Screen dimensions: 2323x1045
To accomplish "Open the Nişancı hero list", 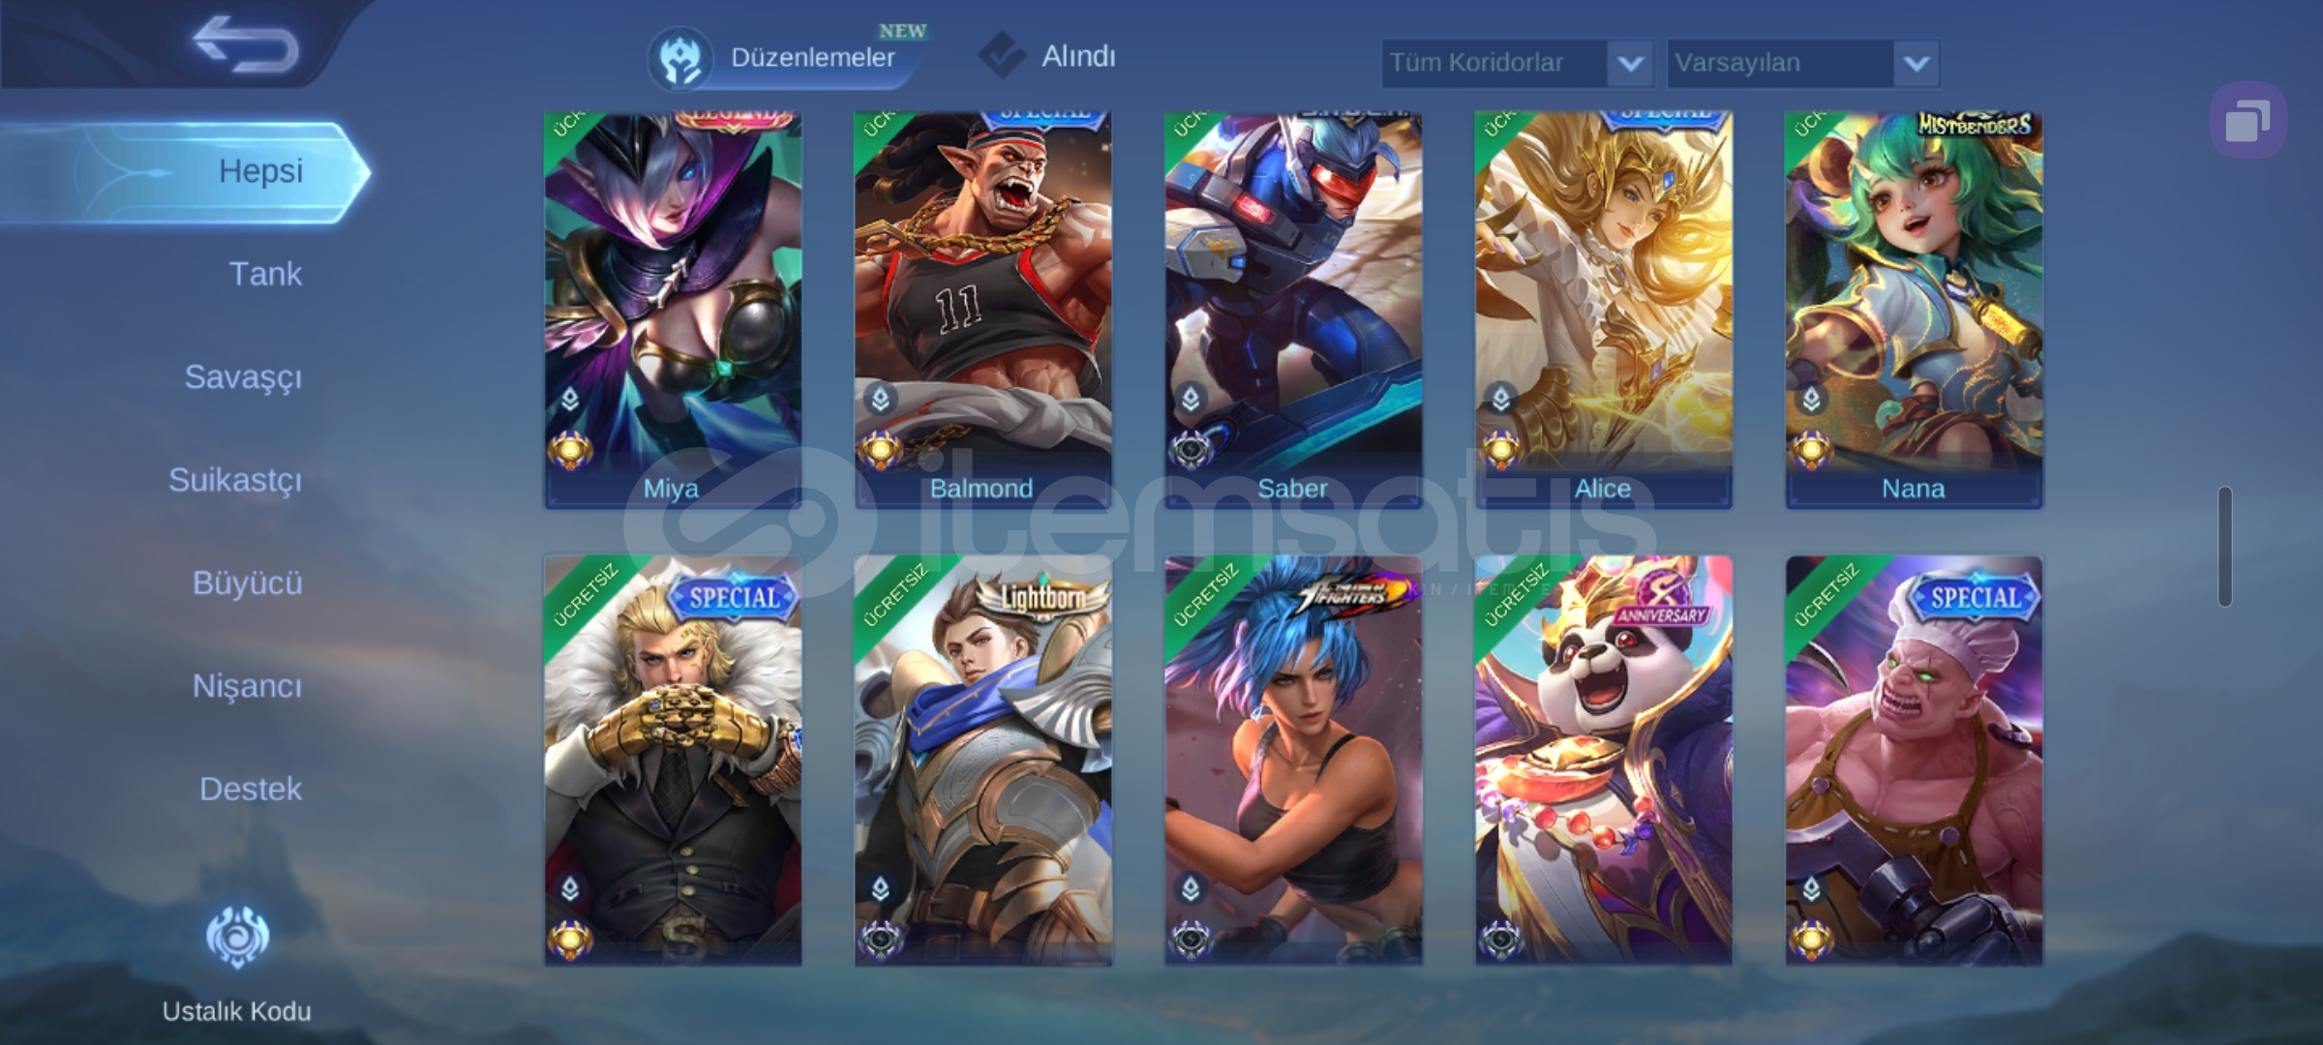I will (248, 686).
